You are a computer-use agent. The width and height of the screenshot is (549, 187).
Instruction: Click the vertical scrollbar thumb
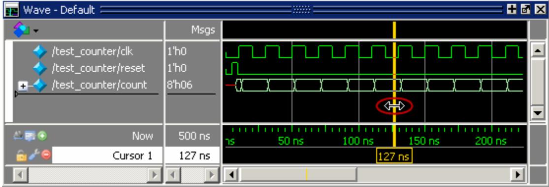click(x=538, y=82)
